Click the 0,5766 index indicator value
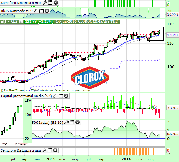Screen dimensions: 179x162 pos(173,134)
